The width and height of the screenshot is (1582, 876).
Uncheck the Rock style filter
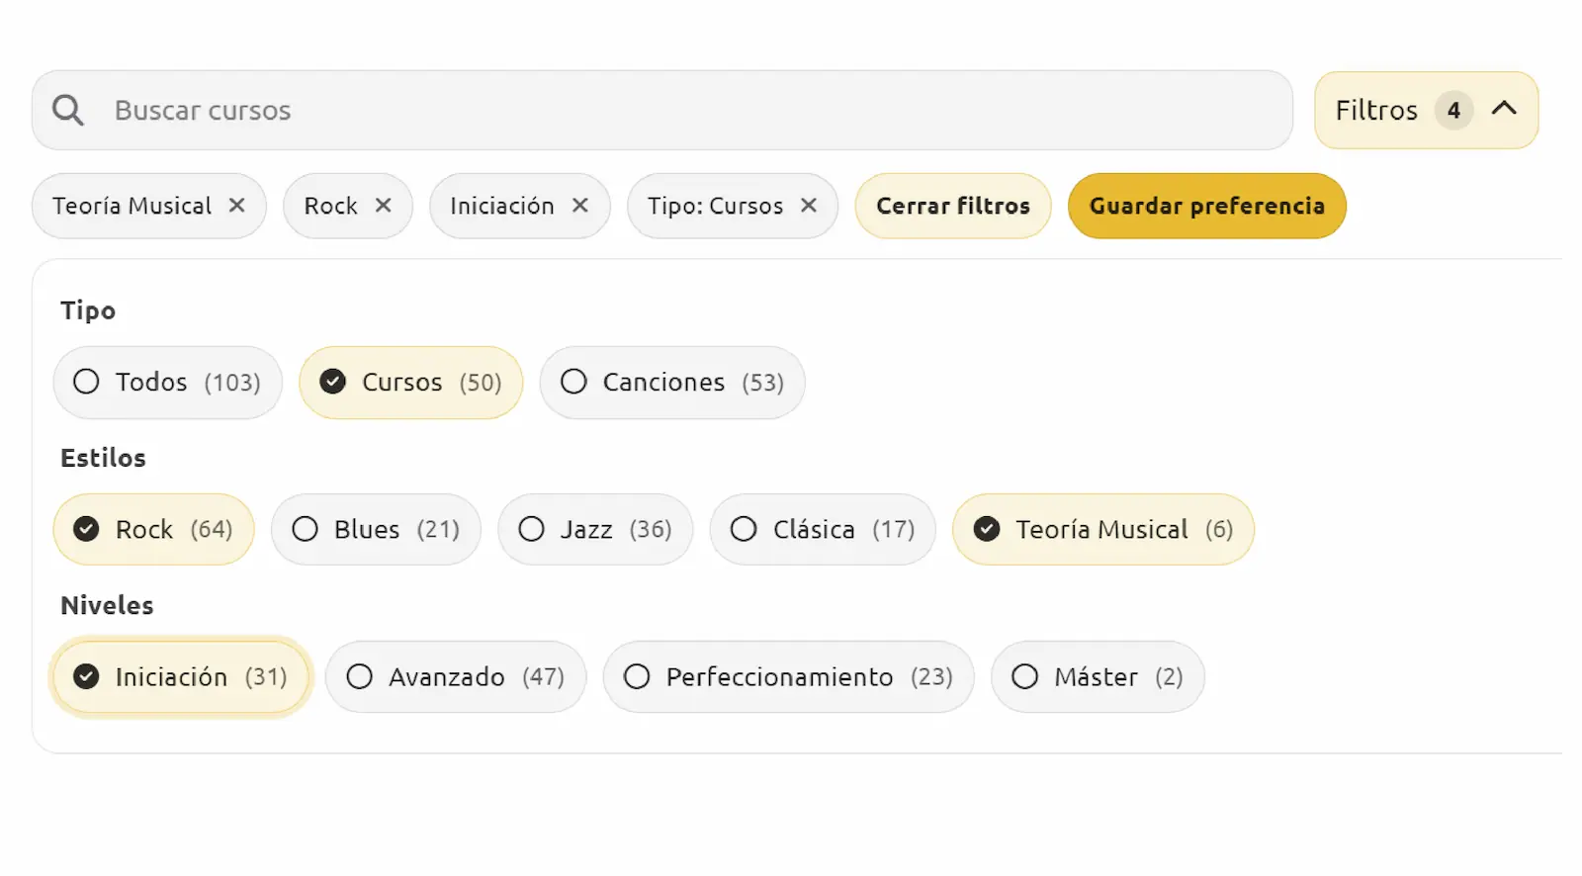pyautogui.click(x=153, y=530)
